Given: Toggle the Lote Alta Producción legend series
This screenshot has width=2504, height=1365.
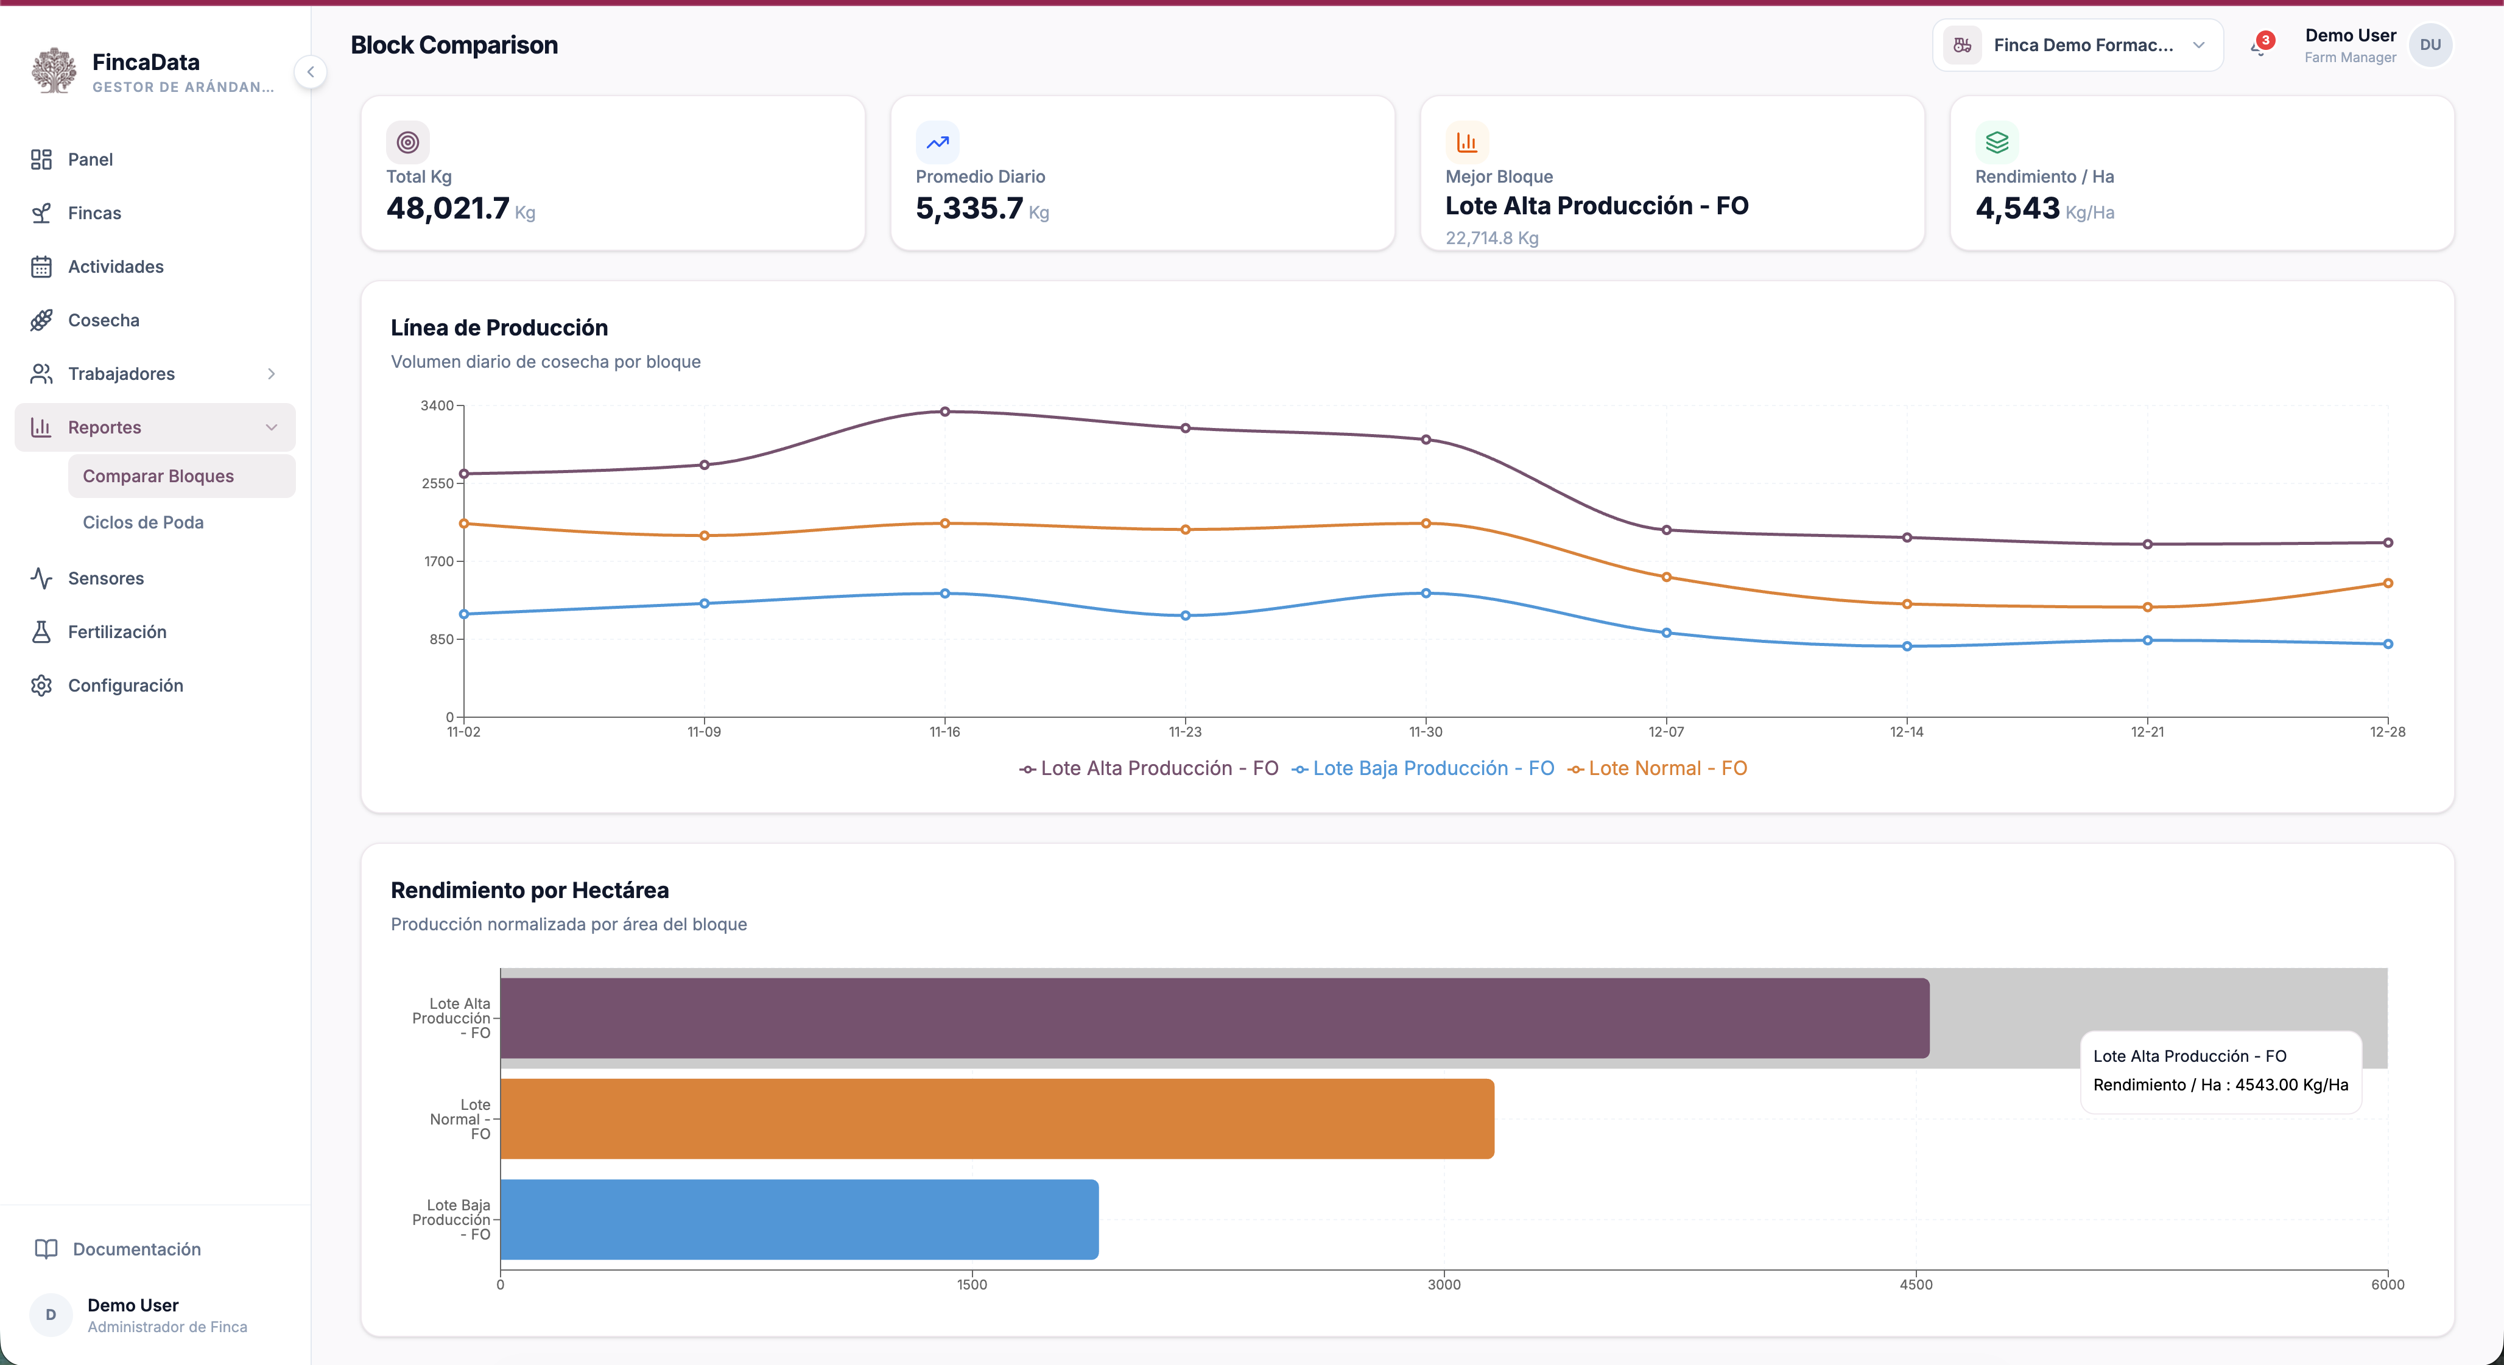Looking at the screenshot, I should tap(1148, 768).
